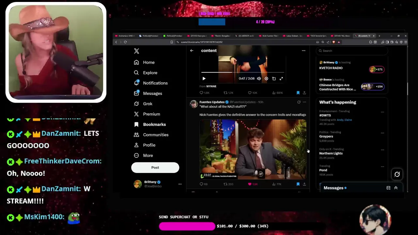Open the #DWTS trending topic
The width and height of the screenshot is (418, 235).
(x=325, y=116)
